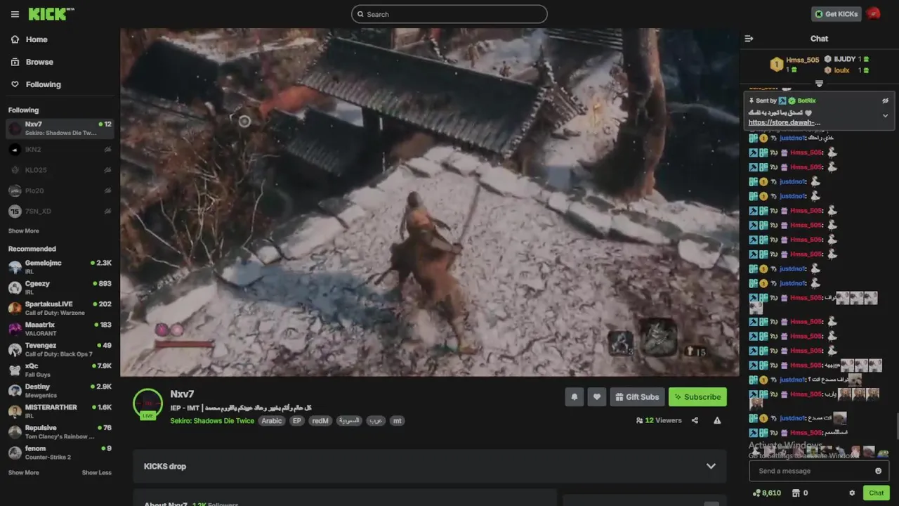The height and width of the screenshot is (506, 899).
Task: Open recommended channel Maaatr1x
Action: tap(60, 329)
